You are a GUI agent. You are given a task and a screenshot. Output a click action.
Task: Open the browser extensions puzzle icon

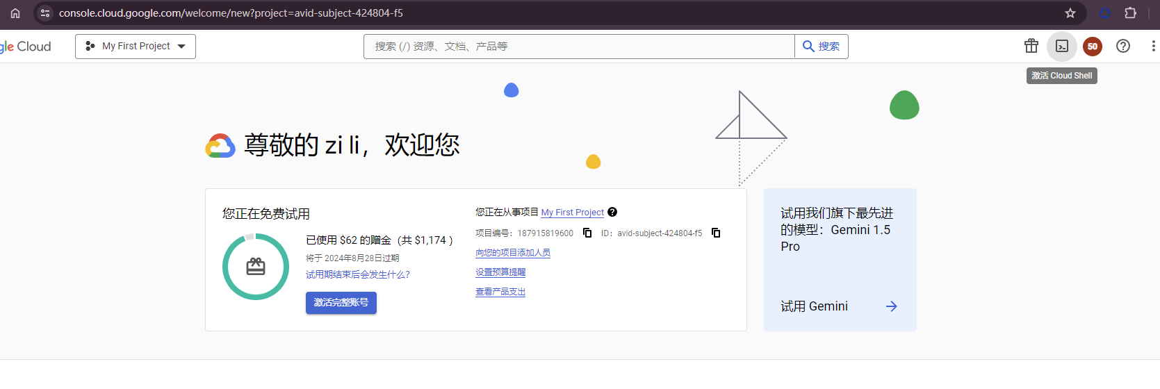click(x=1131, y=13)
